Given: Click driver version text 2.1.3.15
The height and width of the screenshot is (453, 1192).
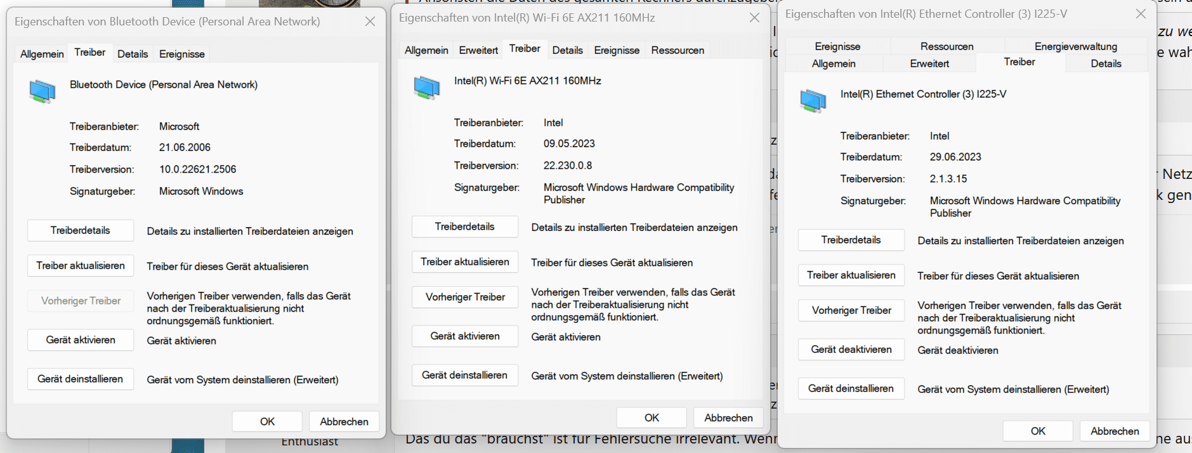Looking at the screenshot, I should pos(948,179).
